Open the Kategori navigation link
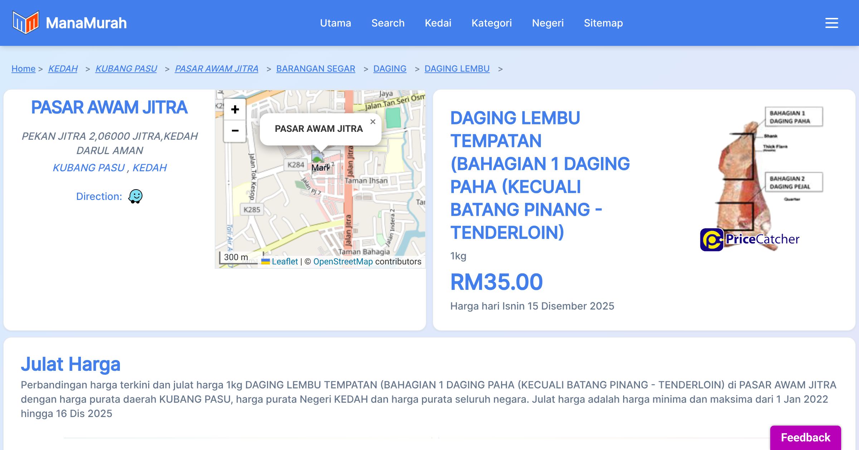 (x=491, y=23)
